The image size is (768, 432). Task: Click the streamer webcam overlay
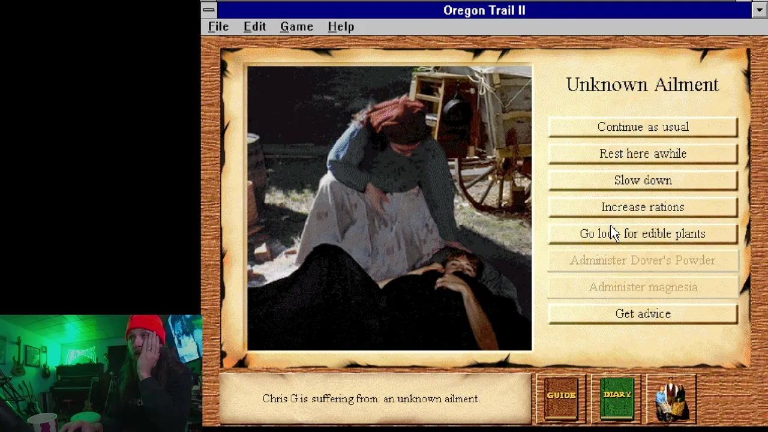101,373
